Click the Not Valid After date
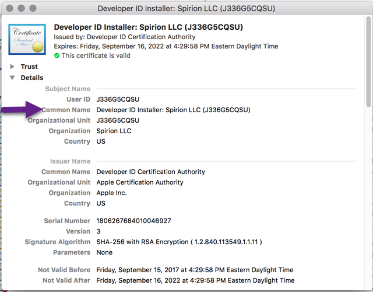This screenshot has width=373, height=292. coord(195,280)
